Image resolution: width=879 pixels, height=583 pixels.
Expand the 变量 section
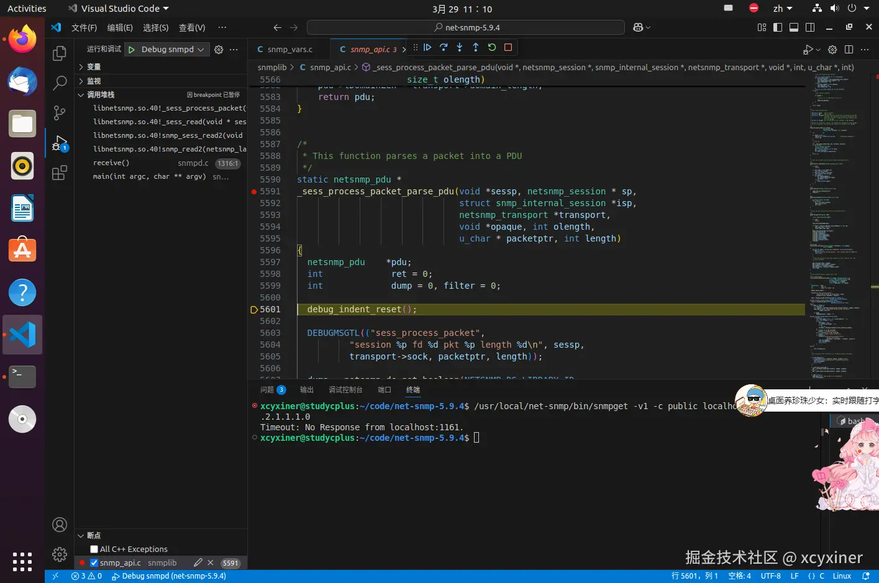click(93, 67)
